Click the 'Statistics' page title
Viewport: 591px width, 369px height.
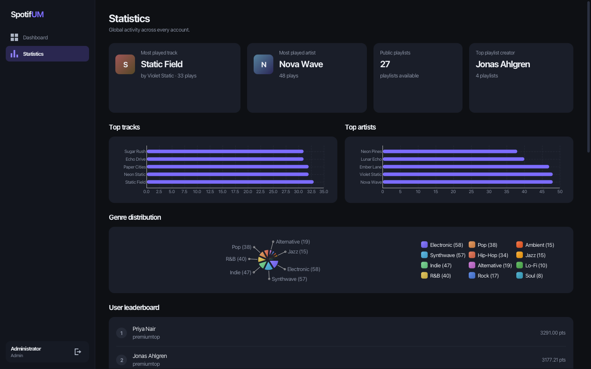click(129, 18)
